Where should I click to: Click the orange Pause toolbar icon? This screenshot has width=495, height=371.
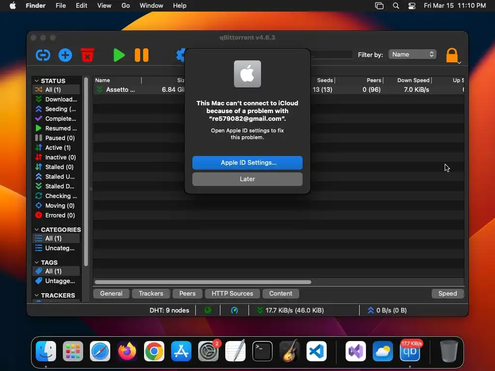[x=142, y=55]
